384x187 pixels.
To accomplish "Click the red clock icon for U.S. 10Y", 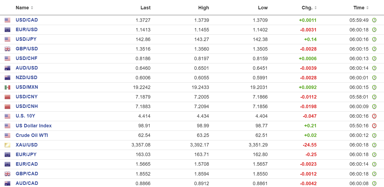I will tap(374, 116).
